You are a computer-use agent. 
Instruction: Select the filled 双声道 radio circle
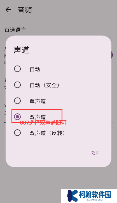[x=17, y=117]
